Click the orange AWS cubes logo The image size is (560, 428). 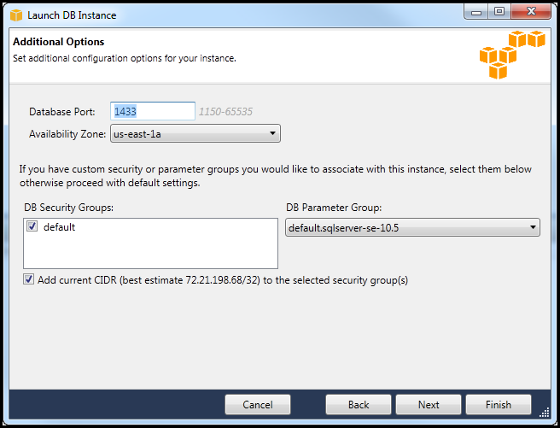point(511,53)
